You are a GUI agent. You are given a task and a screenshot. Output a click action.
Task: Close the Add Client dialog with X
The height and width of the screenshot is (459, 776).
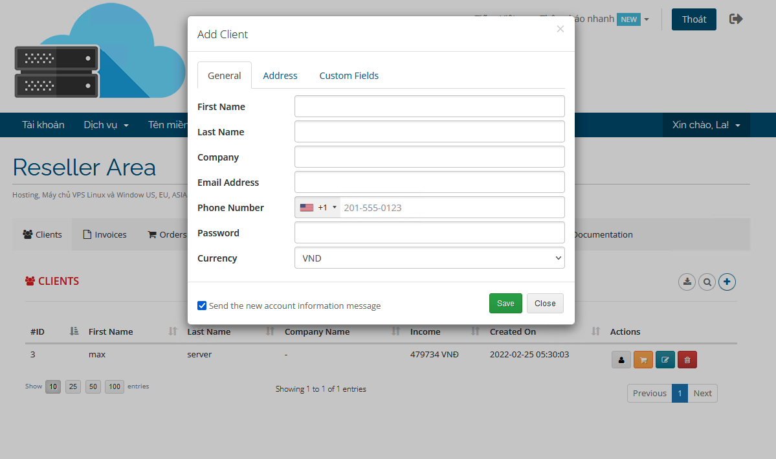(x=560, y=29)
